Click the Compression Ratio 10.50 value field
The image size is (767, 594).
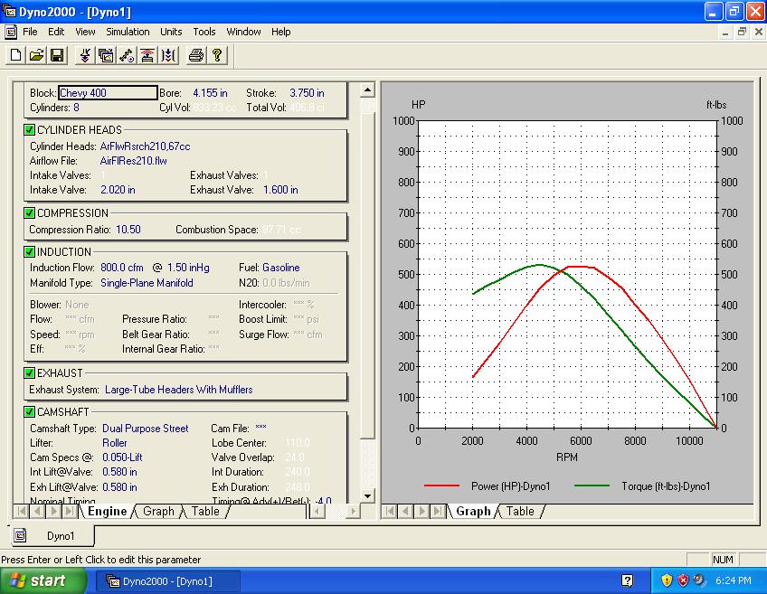(x=128, y=230)
